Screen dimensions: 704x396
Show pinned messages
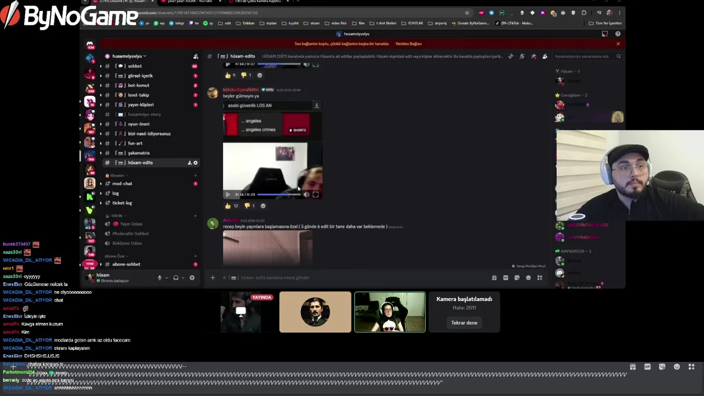pyautogui.click(x=533, y=56)
